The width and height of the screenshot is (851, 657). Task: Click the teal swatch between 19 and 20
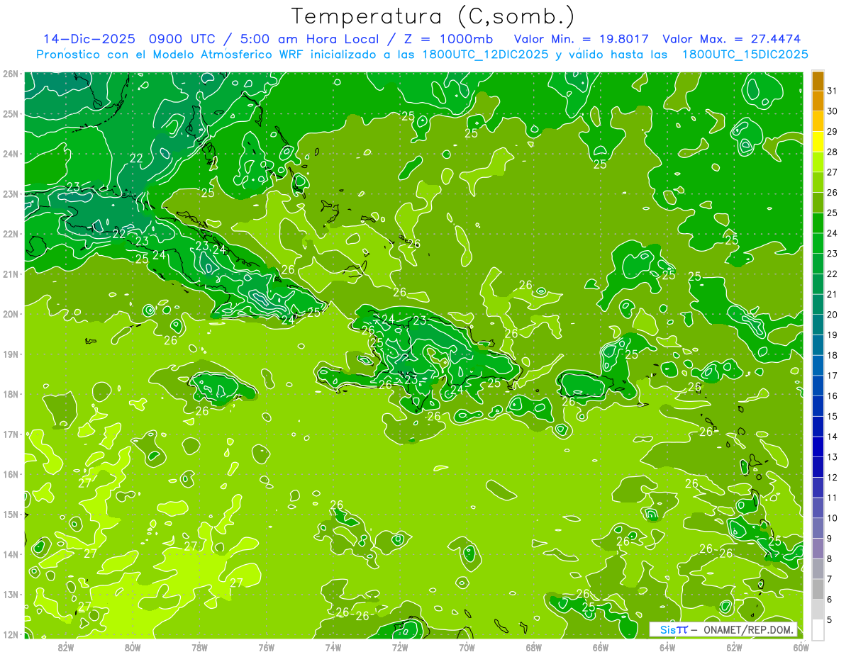pyautogui.click(x=818, y=325)
